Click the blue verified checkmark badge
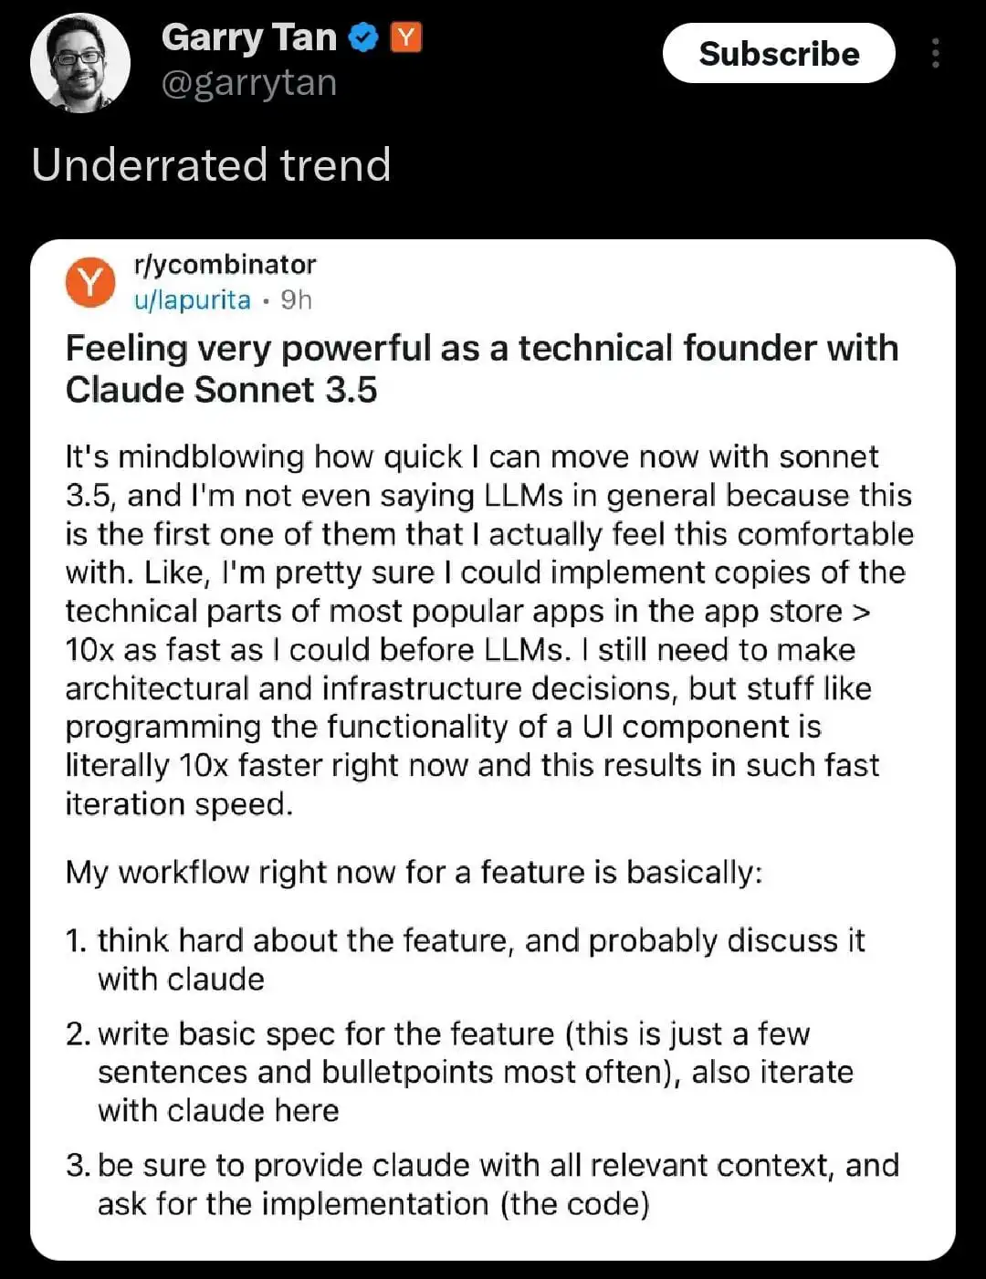The height and width of the screenshot is (1279, 986). click(x=364, y=37)
